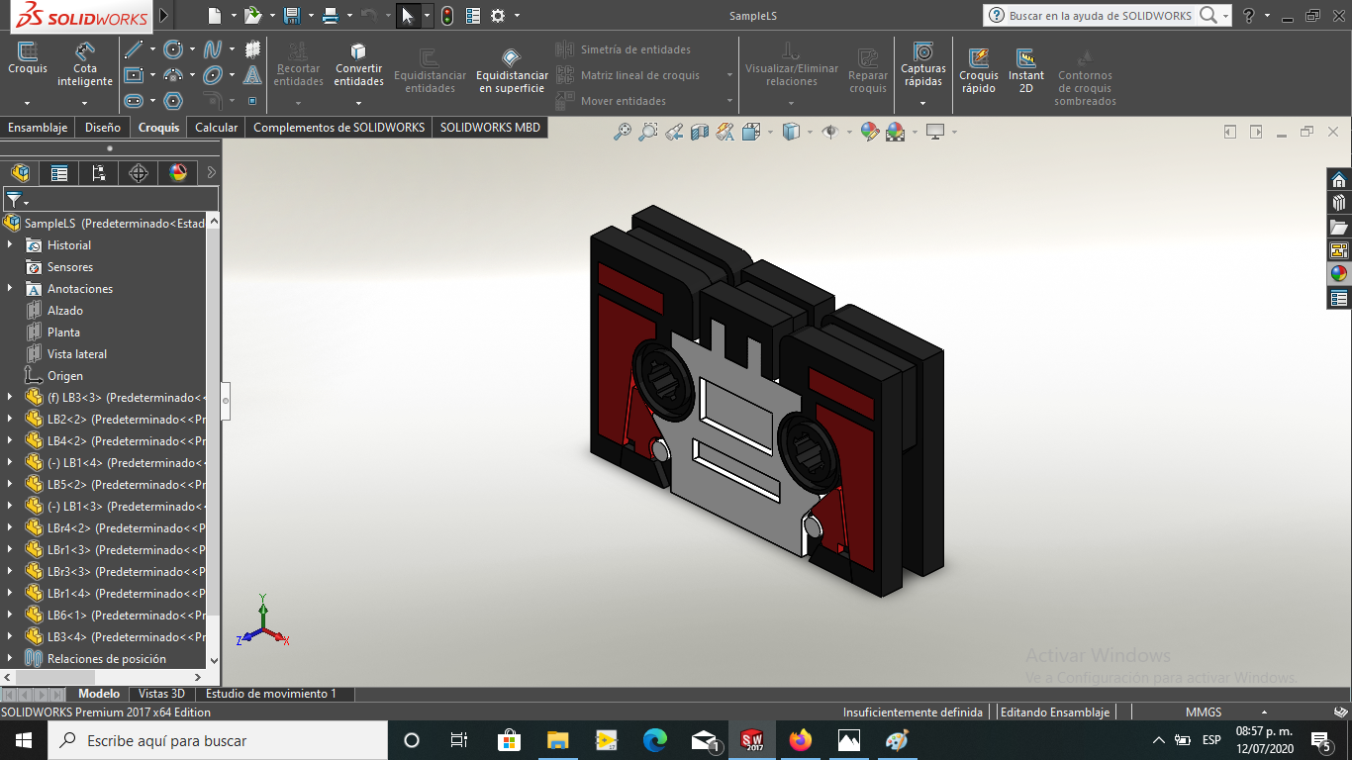Open the Capturas rápidas dropdown arrow
Image resolution: width=1352 pixels, height=760 pixels.
[922, 103]
